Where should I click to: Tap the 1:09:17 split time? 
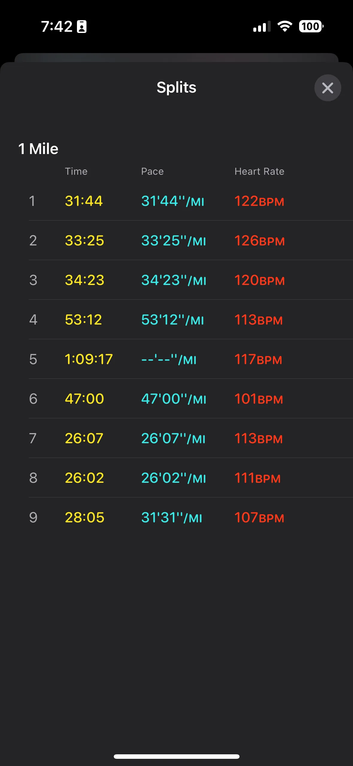[x=89, y=359]
